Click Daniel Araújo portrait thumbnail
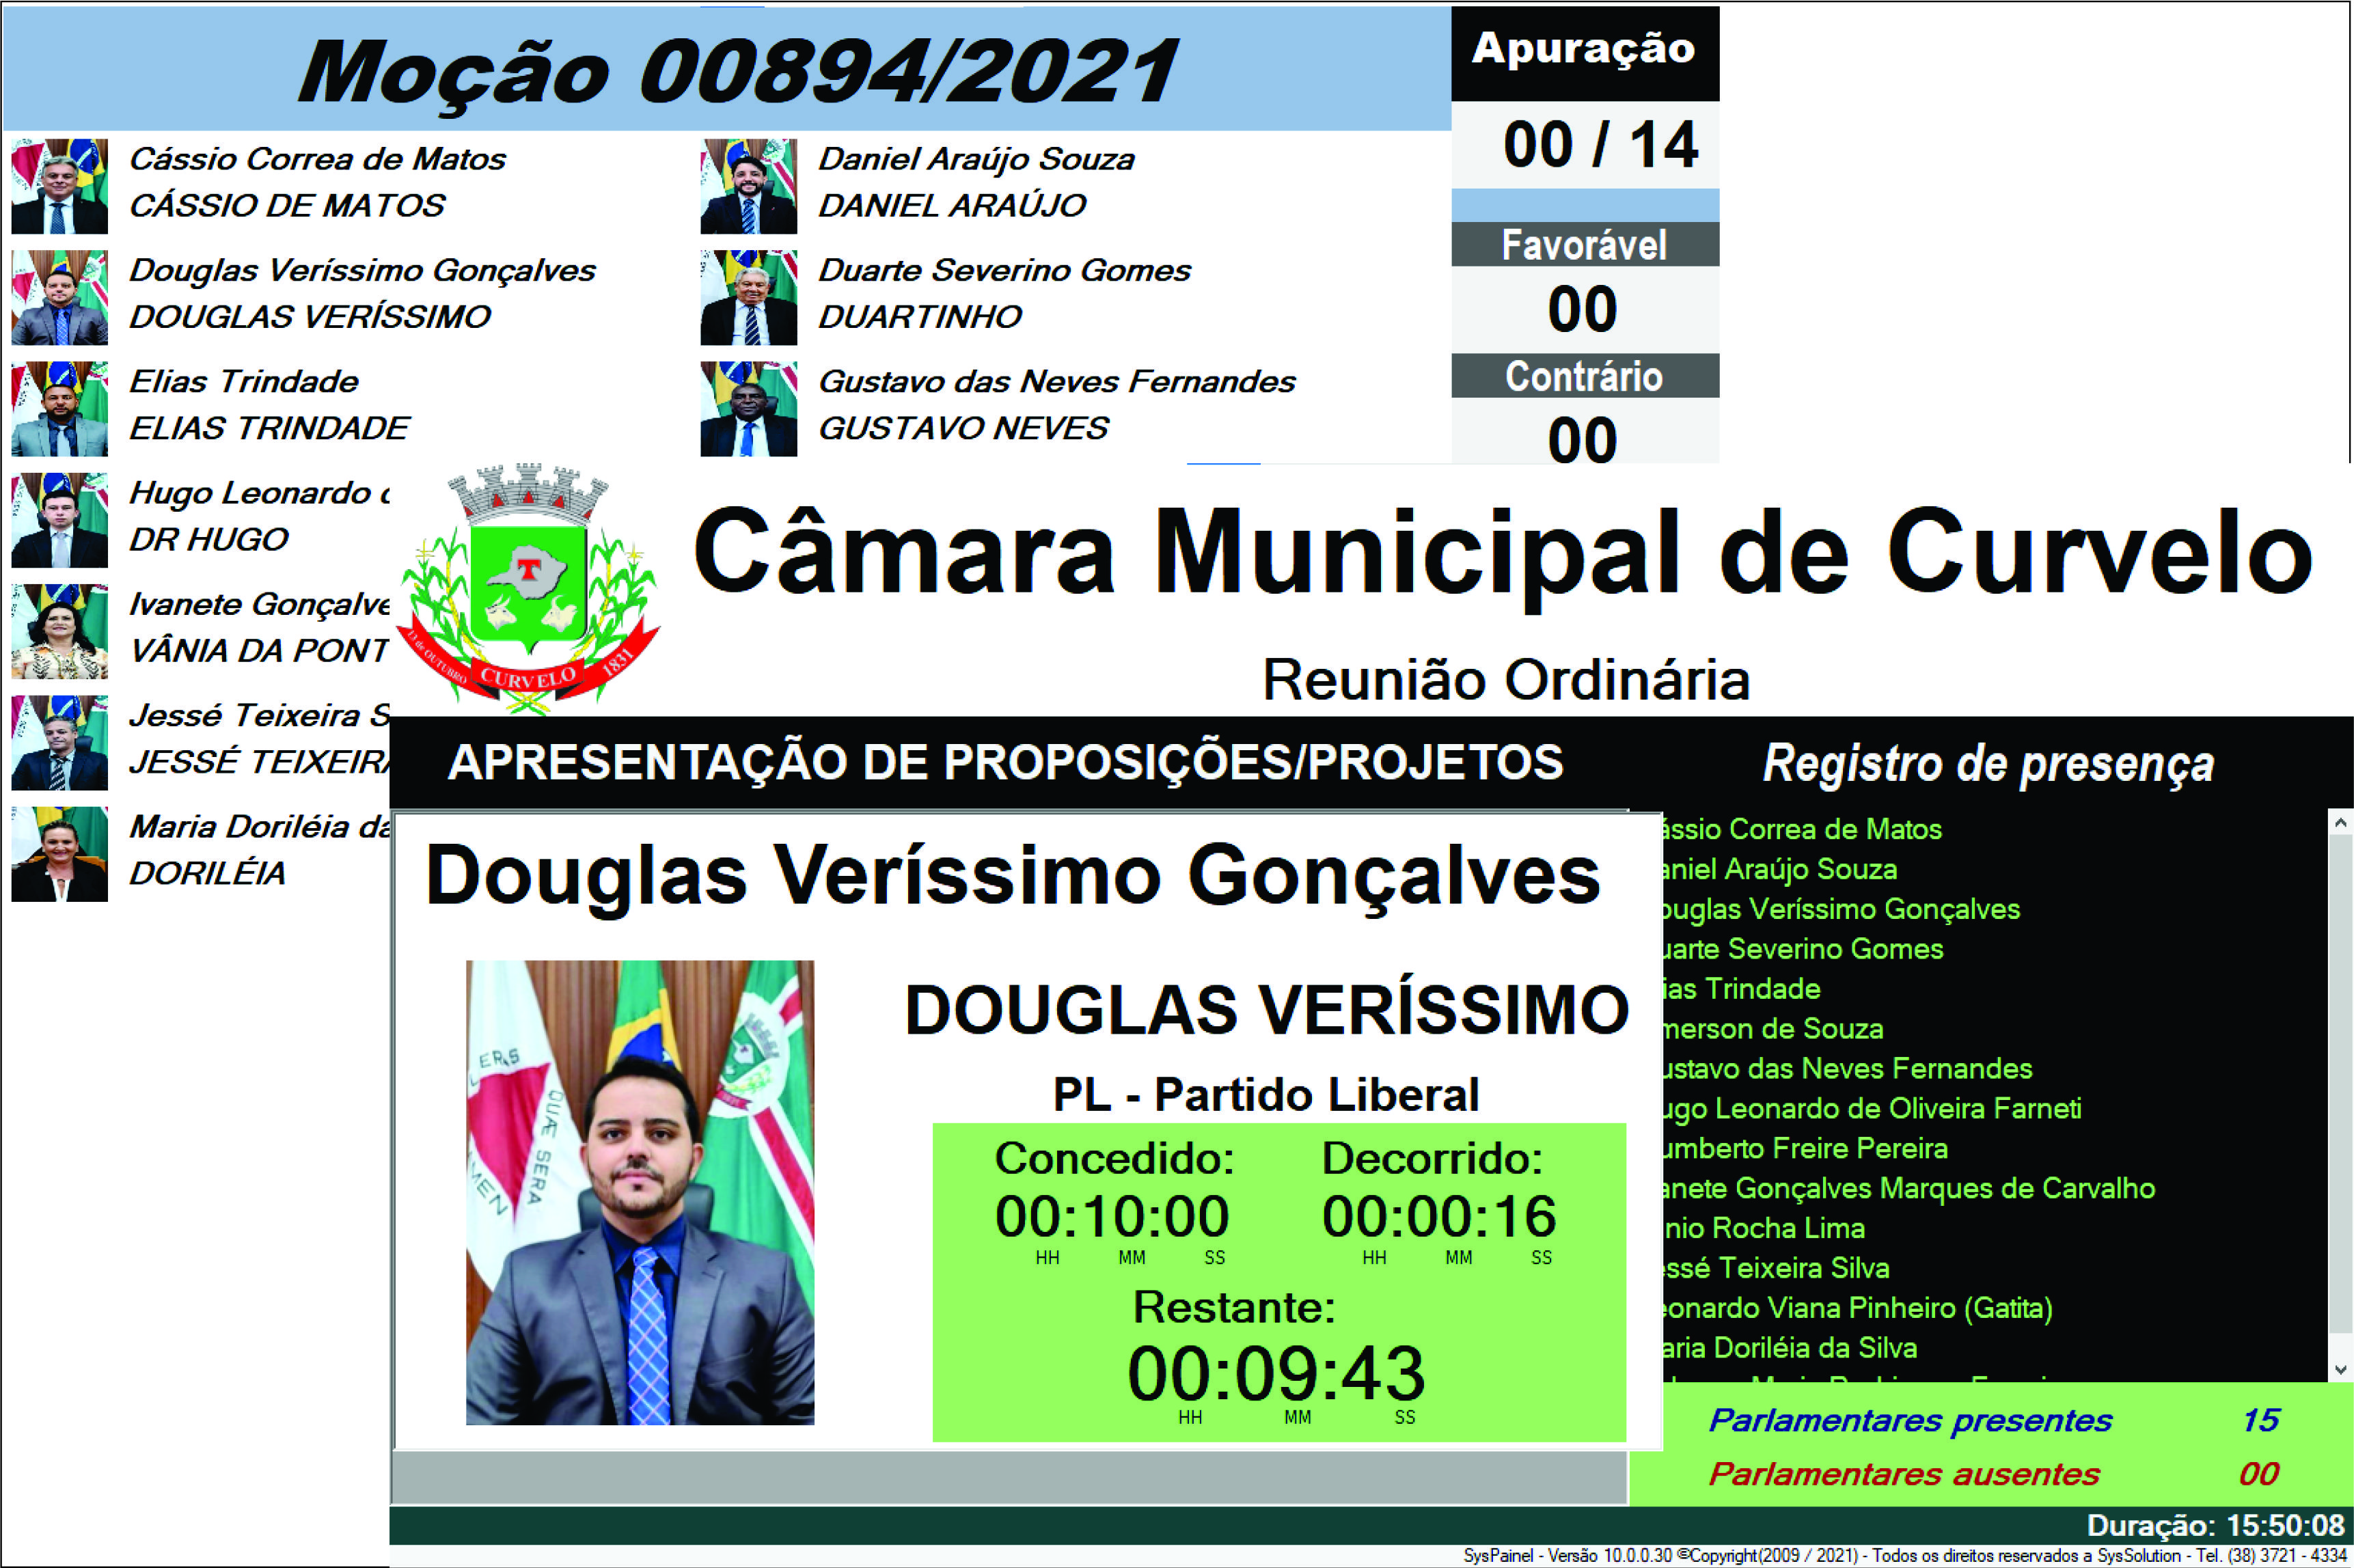Image resolution: width=2354 pixels, height=1568 pixels. 748,186
